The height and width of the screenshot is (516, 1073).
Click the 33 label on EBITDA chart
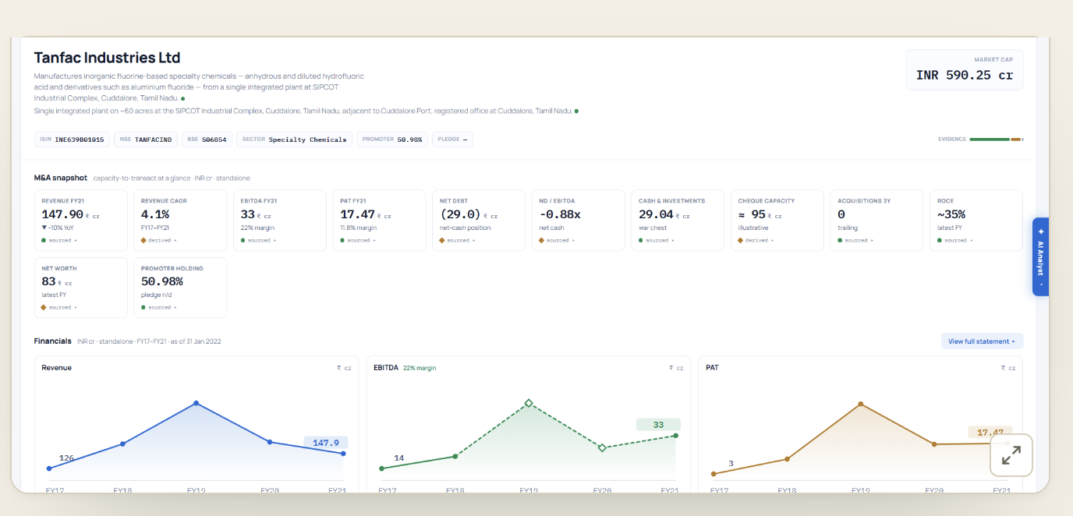click(x=658, y=425)
